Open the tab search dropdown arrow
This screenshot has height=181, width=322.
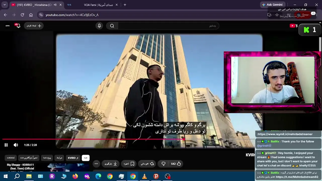pyautogui.click(x=5, y=5)
